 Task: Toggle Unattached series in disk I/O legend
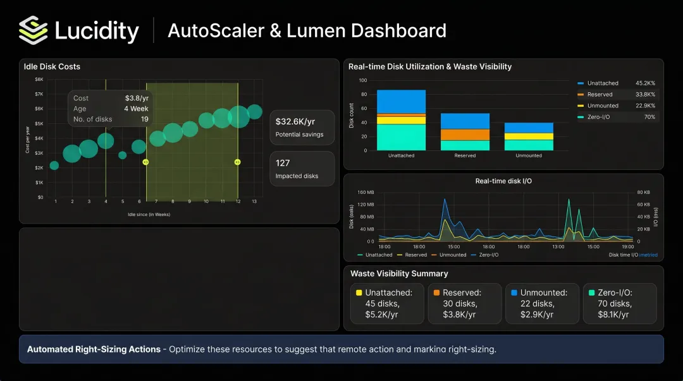point(374,255)
